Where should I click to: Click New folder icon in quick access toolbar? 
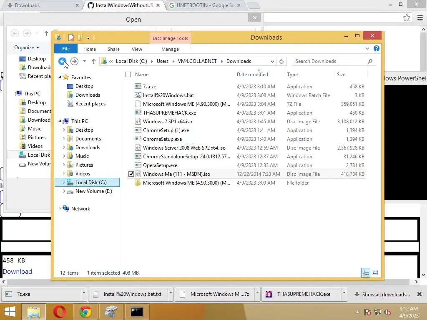[80, 37]
